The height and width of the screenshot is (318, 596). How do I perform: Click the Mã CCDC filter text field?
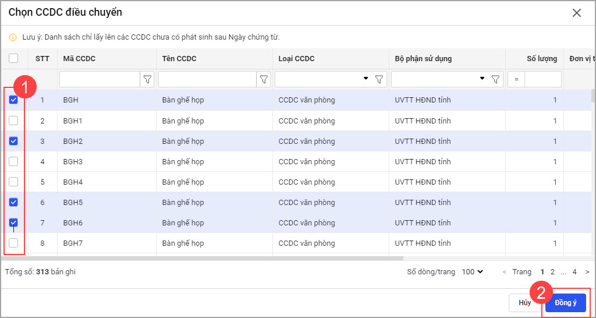pyautogui.click(x=99, y=79)
